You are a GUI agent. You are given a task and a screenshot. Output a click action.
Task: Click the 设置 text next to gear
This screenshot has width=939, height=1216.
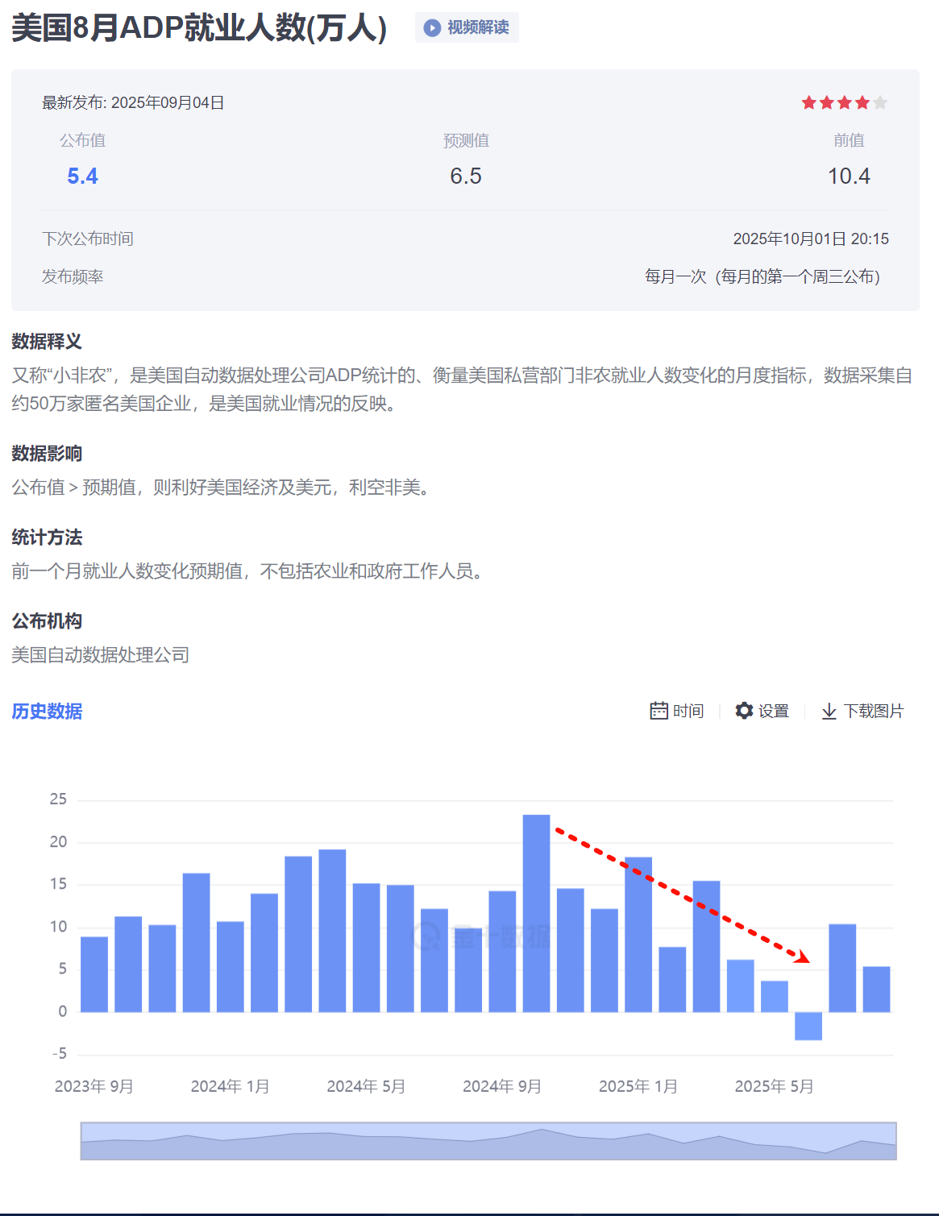point(775,710)
